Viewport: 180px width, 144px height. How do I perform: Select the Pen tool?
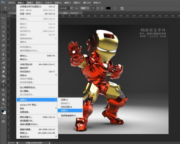[4, 81]
